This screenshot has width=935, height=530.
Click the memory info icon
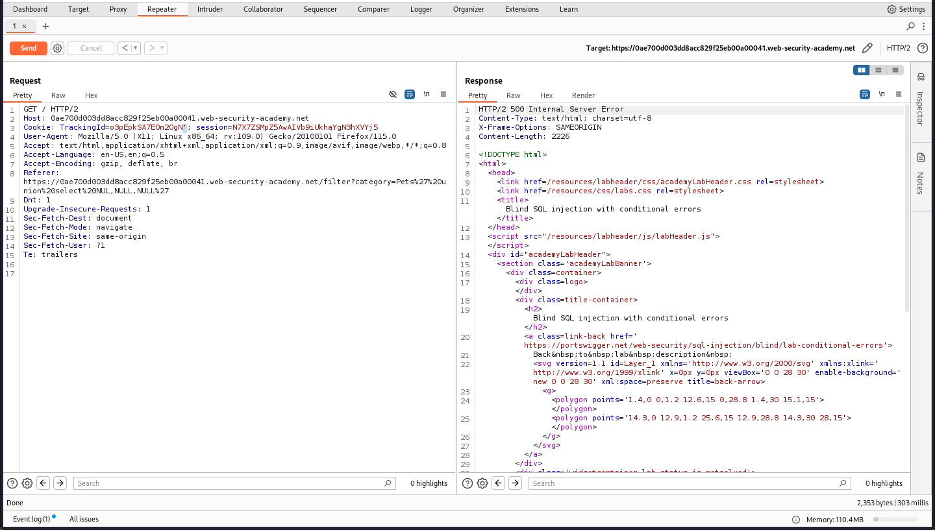[796, 520]
